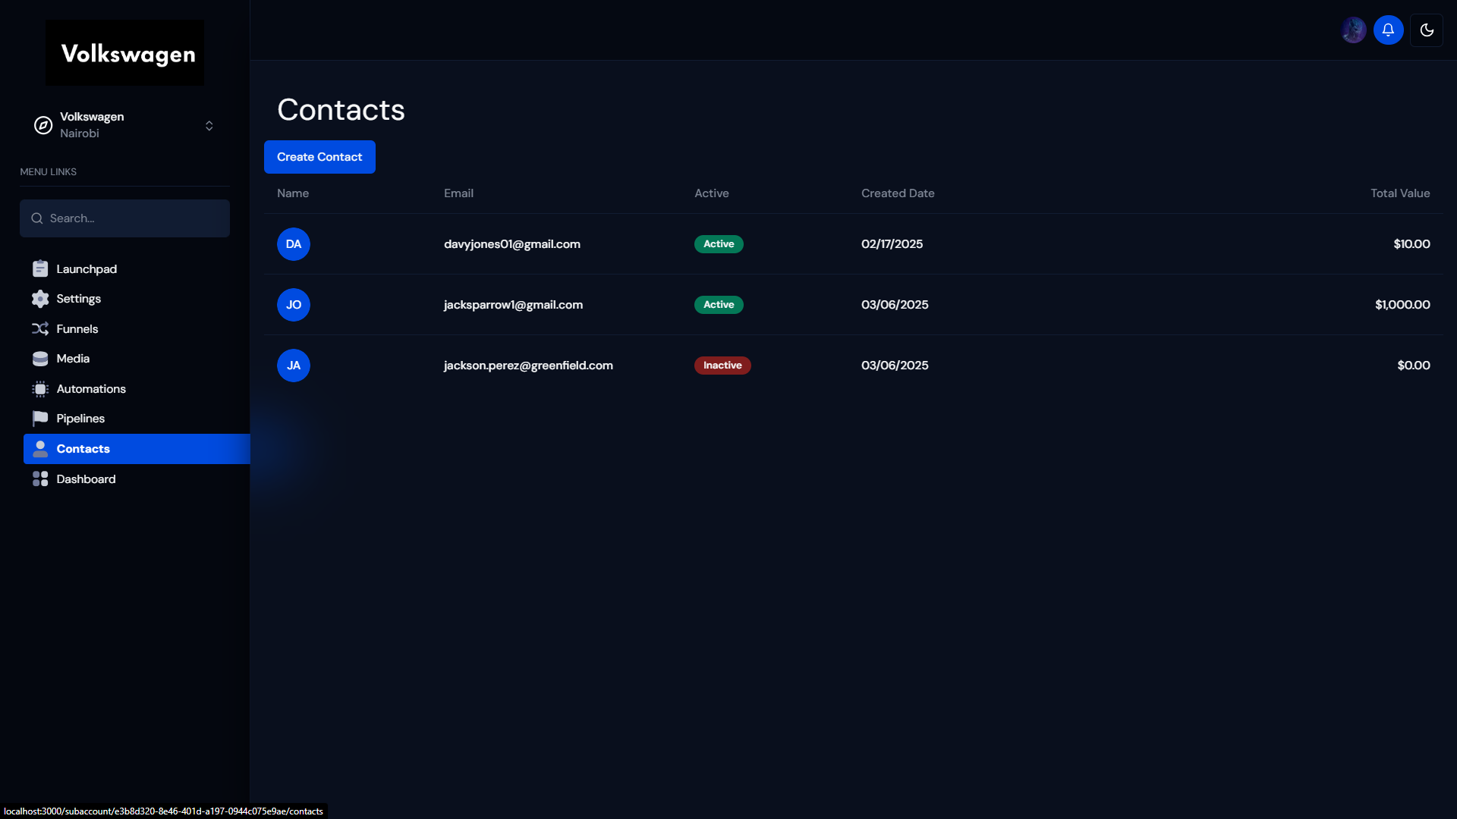Focus the sidebar Search field
The image size is (1457, 819).
tap(124, 218)
